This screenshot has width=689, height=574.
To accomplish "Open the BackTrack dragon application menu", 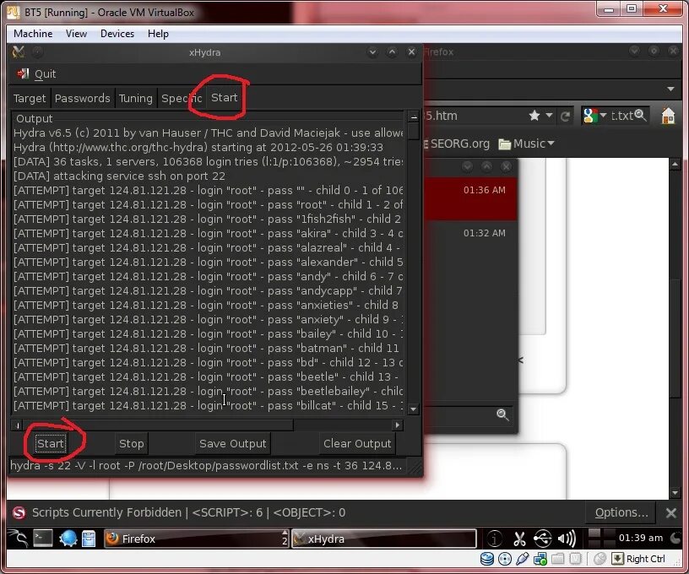I will [x=19, y=539].
